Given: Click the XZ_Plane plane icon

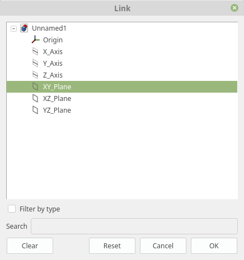Looking at the screenshot, I should pyautogui.click(x=35, y=98).
